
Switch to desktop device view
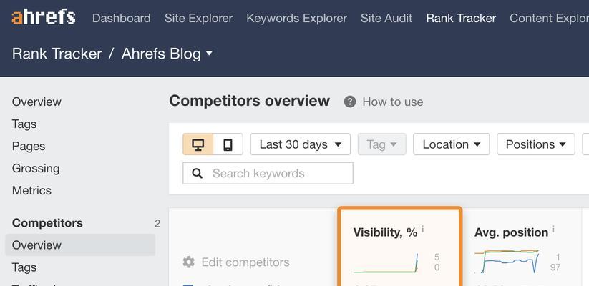click(198, 144)
